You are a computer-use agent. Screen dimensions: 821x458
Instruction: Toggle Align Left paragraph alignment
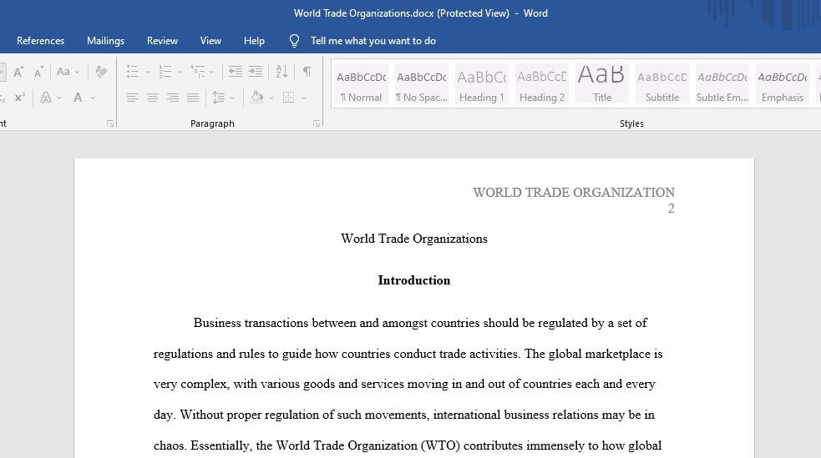pos(133,98)
